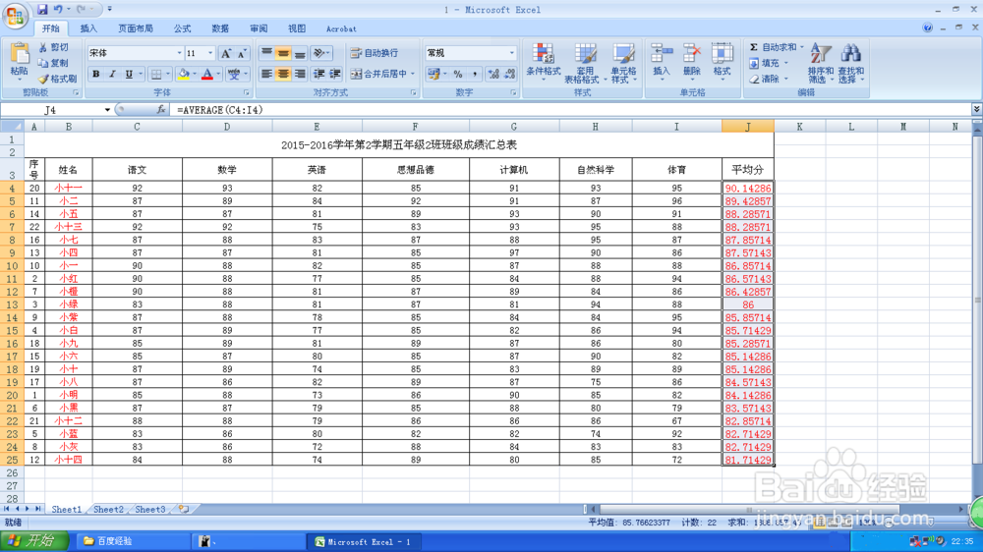This screenshot has width=983, height=552.
Task: Switch to Sheet2 worksheet tab
Action: [x=108, y=510]
